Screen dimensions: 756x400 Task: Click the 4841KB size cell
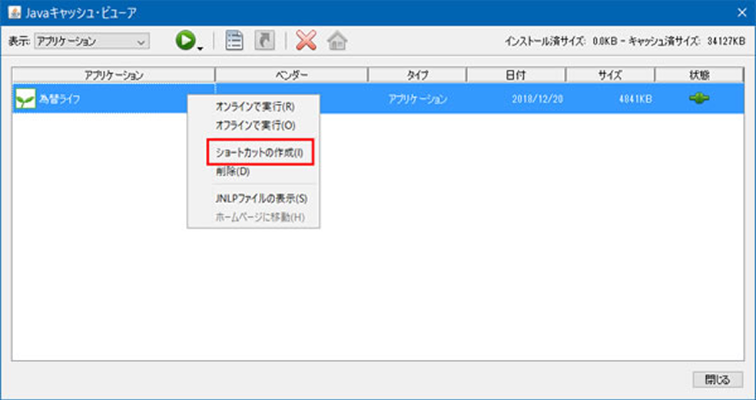(635, 99)
